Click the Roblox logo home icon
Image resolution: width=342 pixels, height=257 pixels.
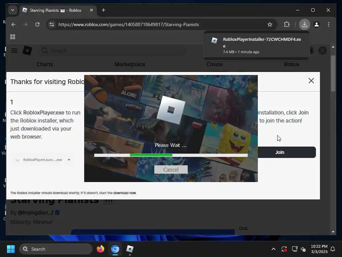coord(27,51)
